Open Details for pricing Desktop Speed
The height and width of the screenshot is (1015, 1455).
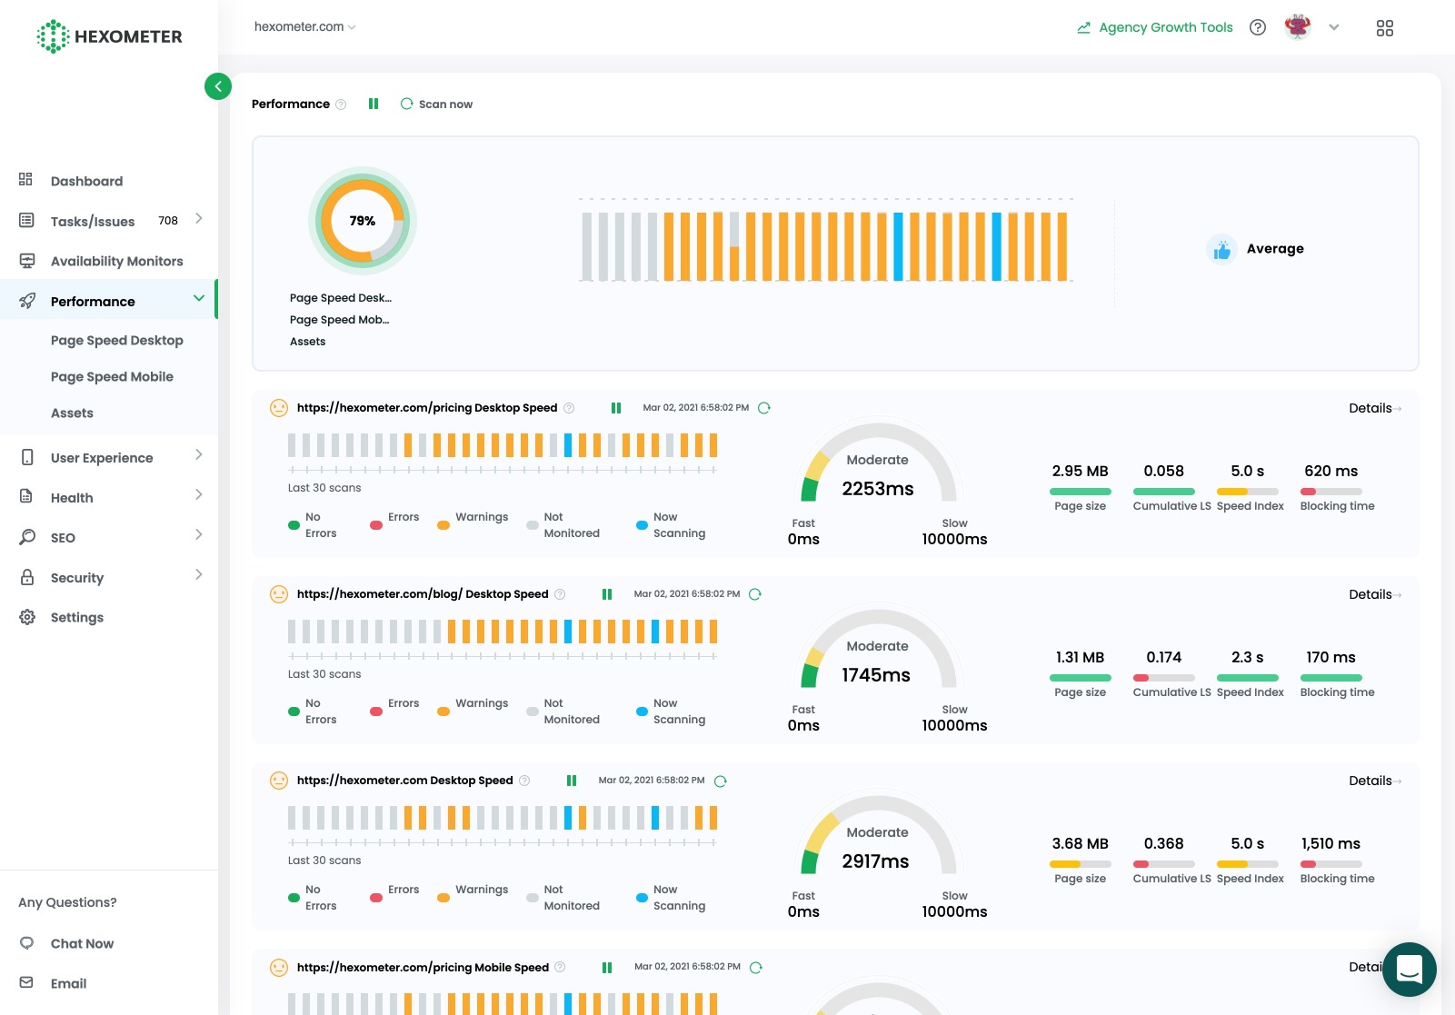coord(1375,408)
